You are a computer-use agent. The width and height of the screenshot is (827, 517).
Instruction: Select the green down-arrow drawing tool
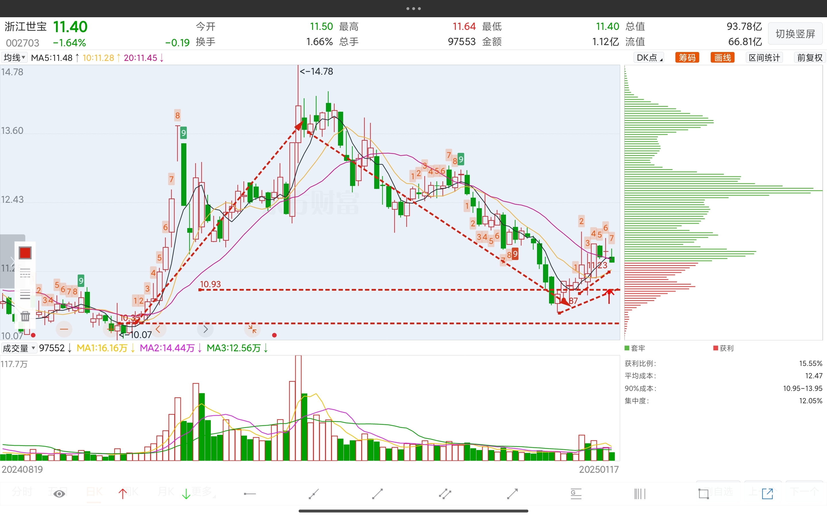(x=186, y=494)
